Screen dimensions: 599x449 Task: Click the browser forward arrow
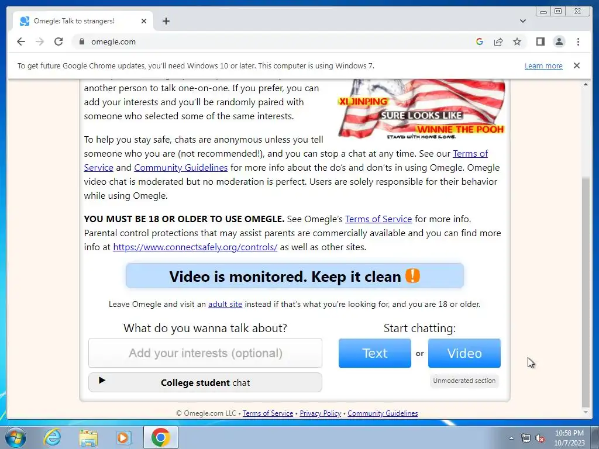[40, 42]
